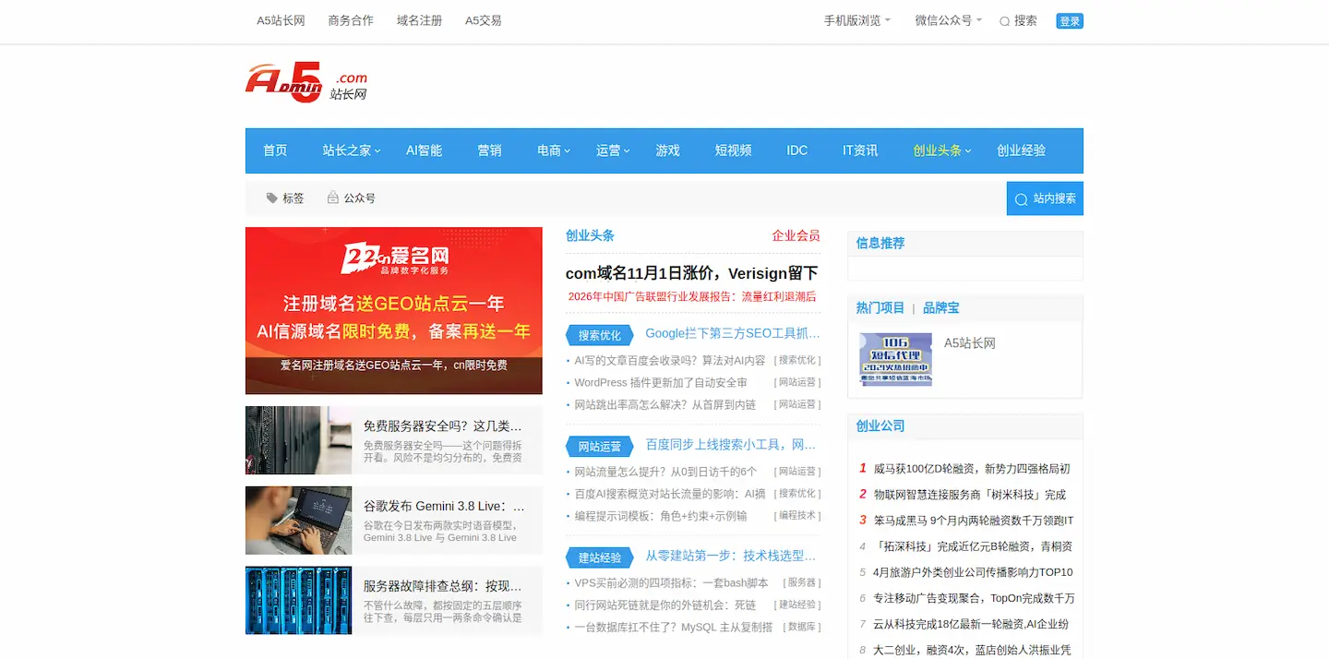
Task: Click the 建站经验 category tag
Action: click(599, 557)
